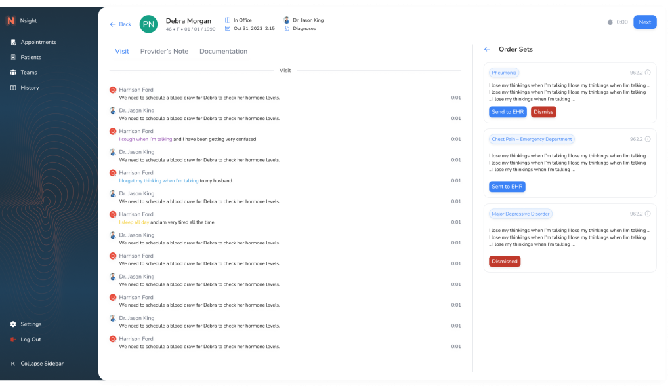Click info icon on Pneumonia card
The image size is (672, 390).
pos(648,73)
